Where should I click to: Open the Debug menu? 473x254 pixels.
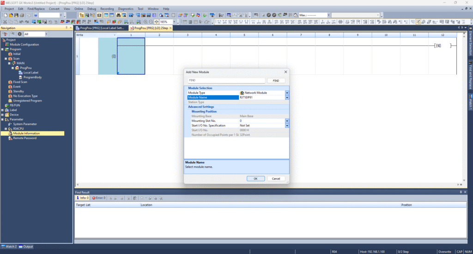(92, 9)
